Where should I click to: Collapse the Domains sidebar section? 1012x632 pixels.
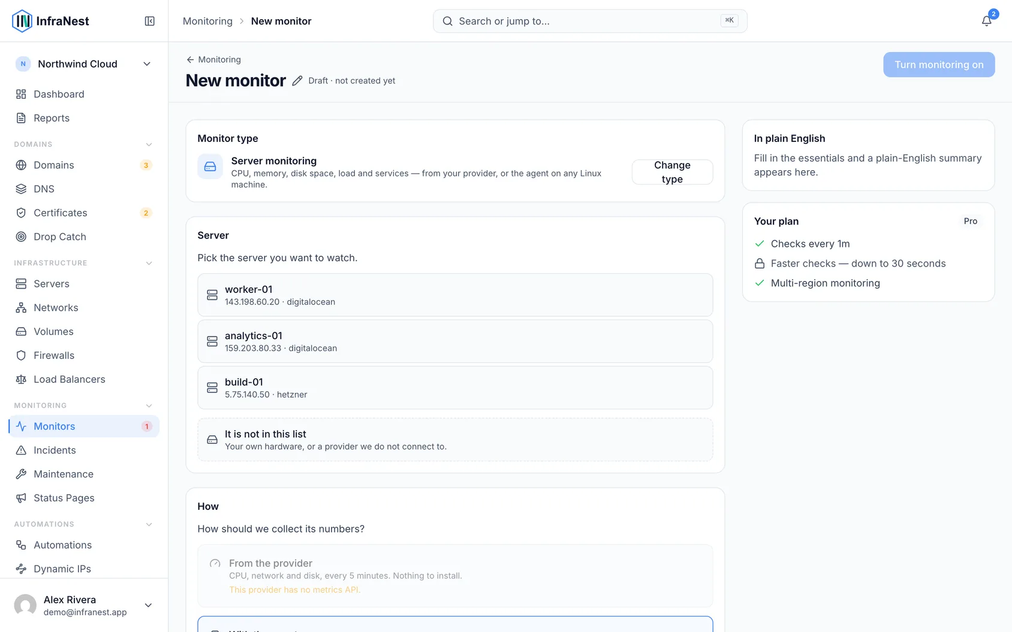tap(149, 144)
